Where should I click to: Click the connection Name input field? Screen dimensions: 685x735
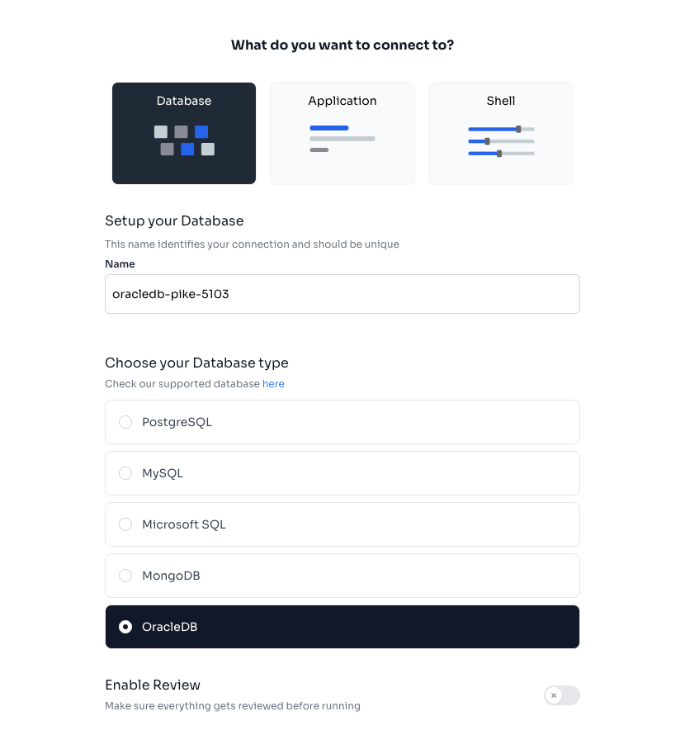tap(342, 294)
